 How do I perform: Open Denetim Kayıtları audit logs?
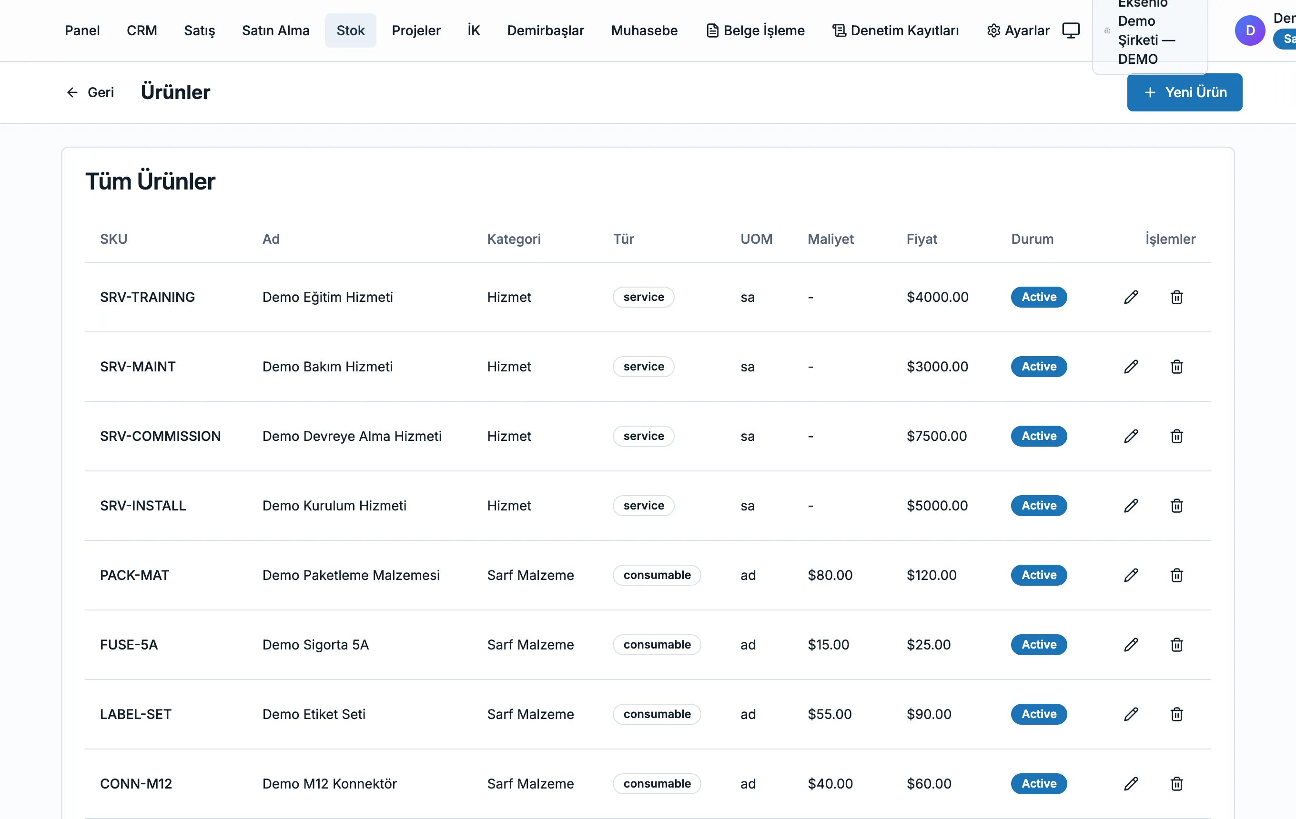tap(896, 30)
